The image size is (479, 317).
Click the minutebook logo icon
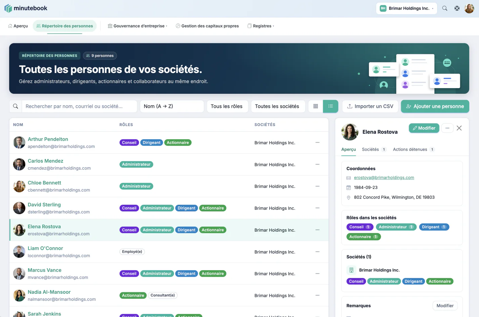(x=8, y=8)
